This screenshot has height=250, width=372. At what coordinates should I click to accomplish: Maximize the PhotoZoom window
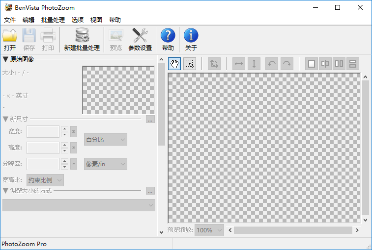coord(338,7)
